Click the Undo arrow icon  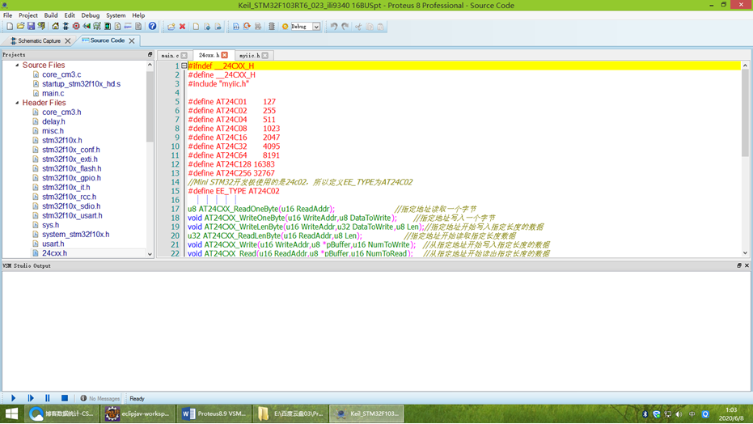pos(334,27)
